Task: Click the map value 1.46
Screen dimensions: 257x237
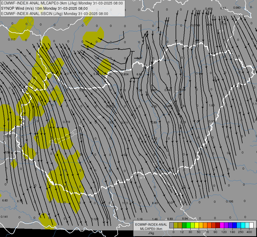Action: (x=155, y=219)
